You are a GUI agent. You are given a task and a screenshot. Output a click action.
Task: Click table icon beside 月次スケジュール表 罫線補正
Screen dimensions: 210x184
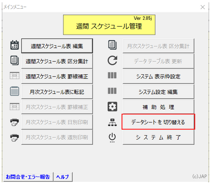click(15, 107)
